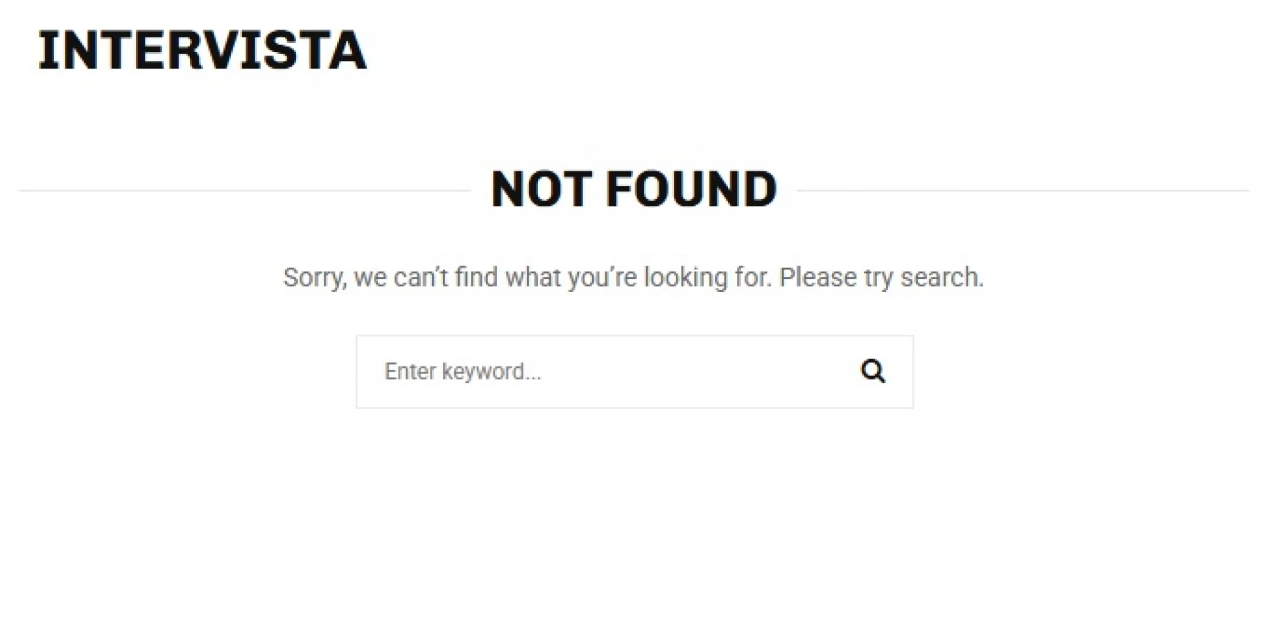Submit search using the magnifier button
The width and height of the screenshot is (1266, 634).
pos(872,371)
